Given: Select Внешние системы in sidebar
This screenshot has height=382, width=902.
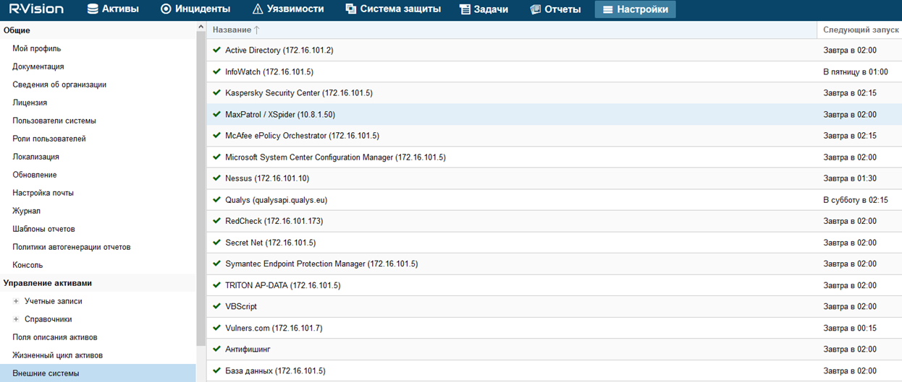Looking at the screenshot, I should click(98, 373).
